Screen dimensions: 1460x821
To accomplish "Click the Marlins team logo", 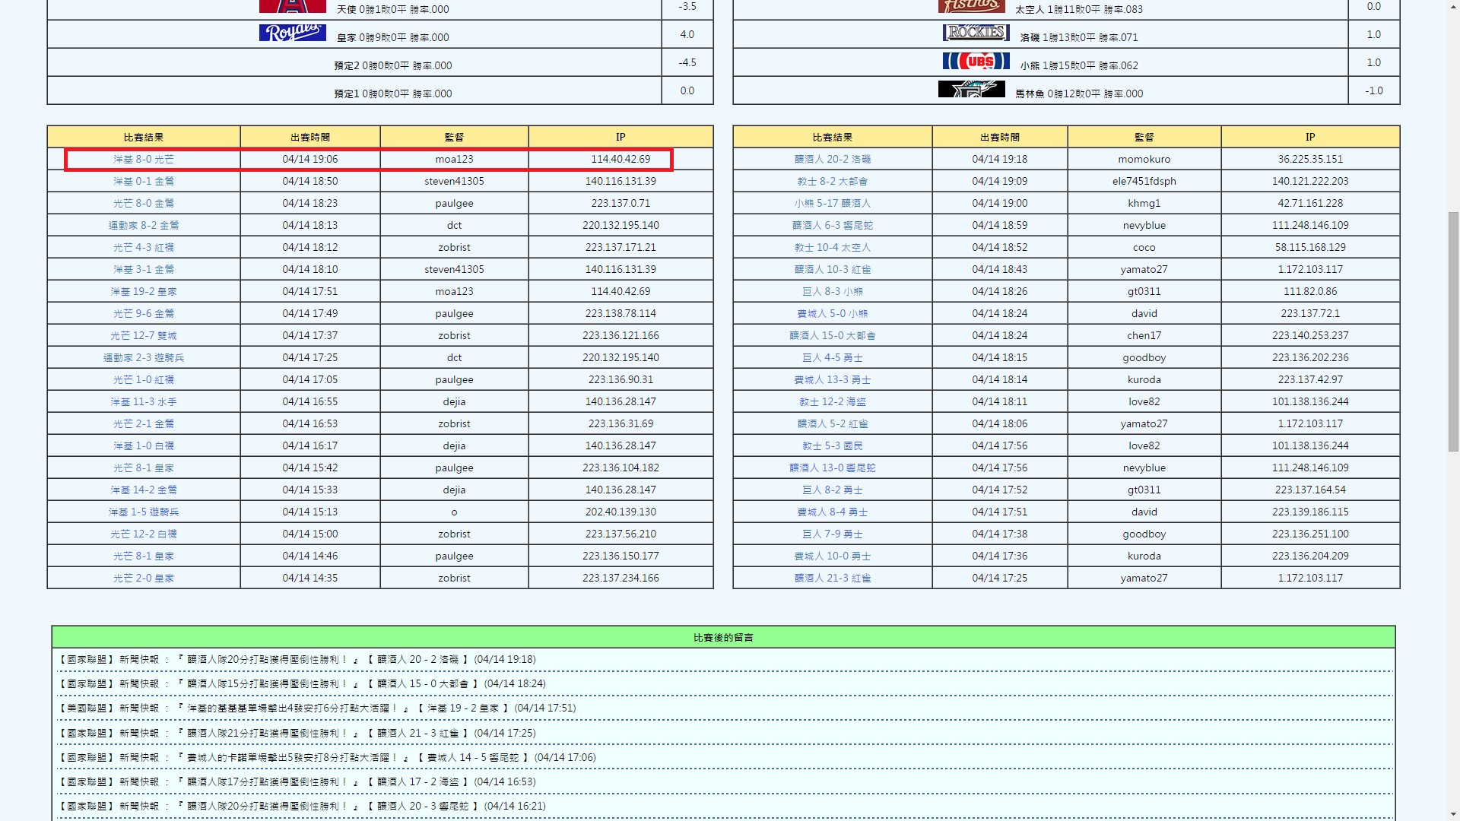I will coord(971,90).
